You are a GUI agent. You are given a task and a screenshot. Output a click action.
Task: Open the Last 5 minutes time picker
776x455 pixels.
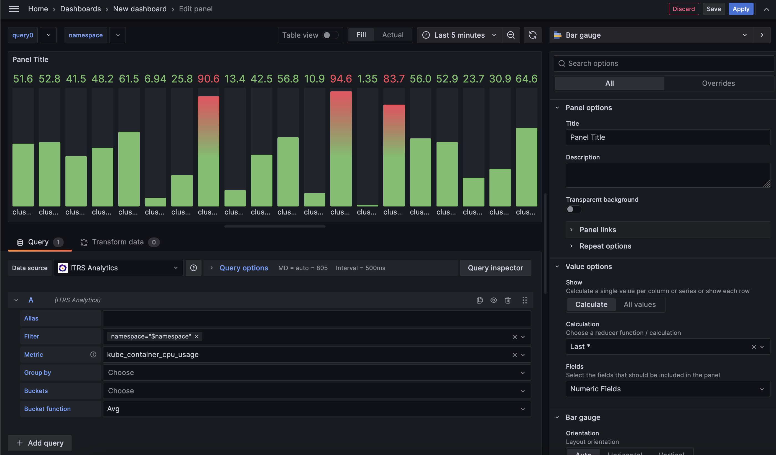point(459,35)
